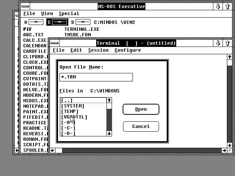
Task: Select drive D icon in MS-DOS Executive
Action: click(83, 22)
